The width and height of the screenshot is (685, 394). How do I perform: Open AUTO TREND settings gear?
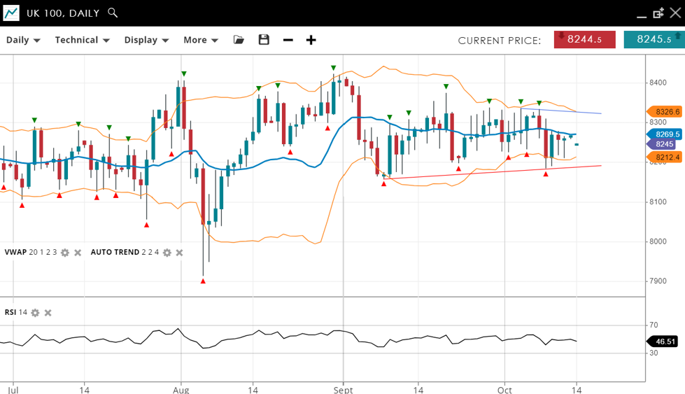click(x=167, y=253)
